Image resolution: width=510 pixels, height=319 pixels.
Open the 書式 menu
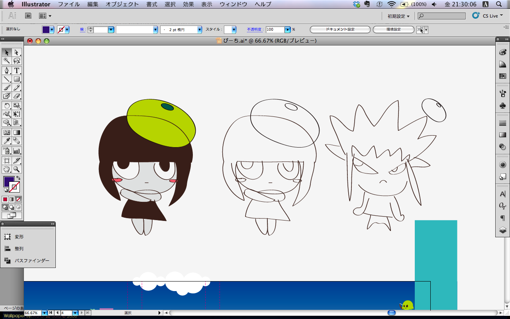coord(152,4)
